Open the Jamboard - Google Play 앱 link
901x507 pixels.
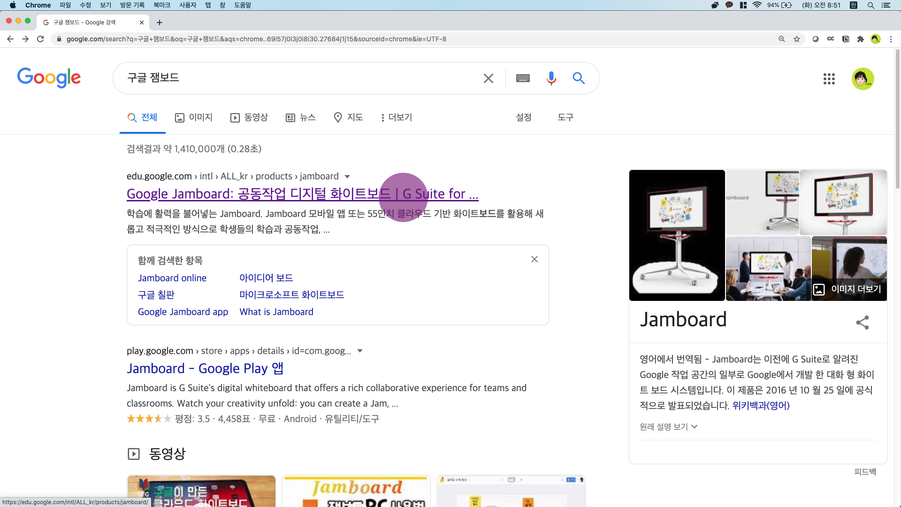(x=205, y=369)
